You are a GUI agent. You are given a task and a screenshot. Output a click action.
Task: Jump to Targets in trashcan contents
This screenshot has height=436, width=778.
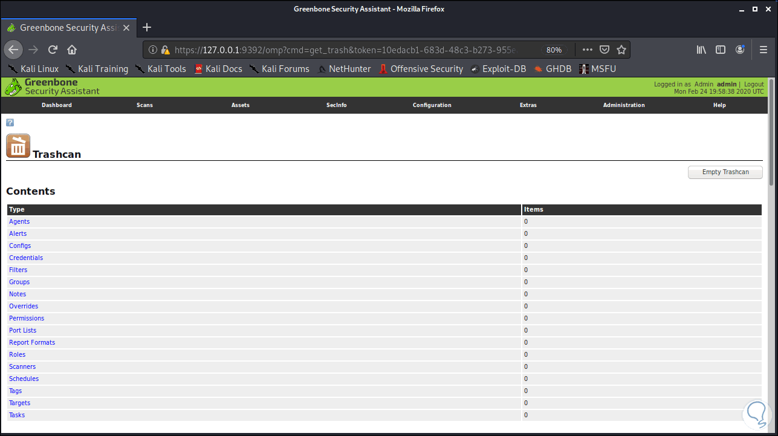click(x=20, y=403)
